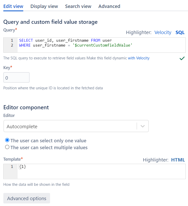Select 'The user can select only one value'
188x206 pixels.
(7, 140)
